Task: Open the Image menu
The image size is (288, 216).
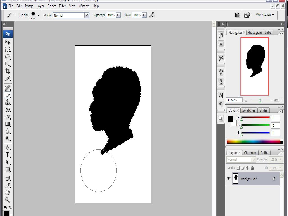Action: 29,6
